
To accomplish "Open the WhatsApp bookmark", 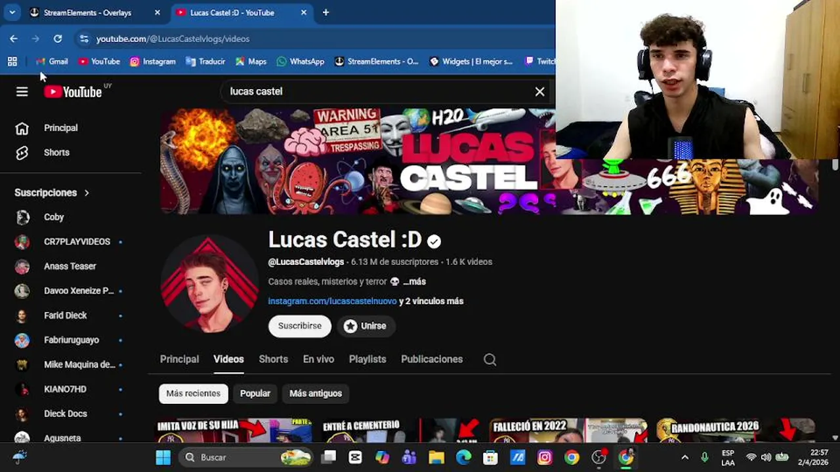I will pyautogui.click(x=301, y=61).
